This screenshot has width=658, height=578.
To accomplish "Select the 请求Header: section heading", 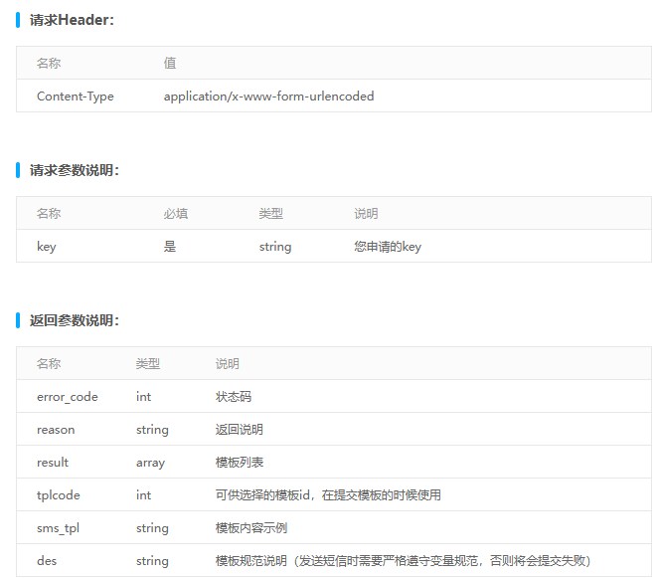I will point(72,20).
